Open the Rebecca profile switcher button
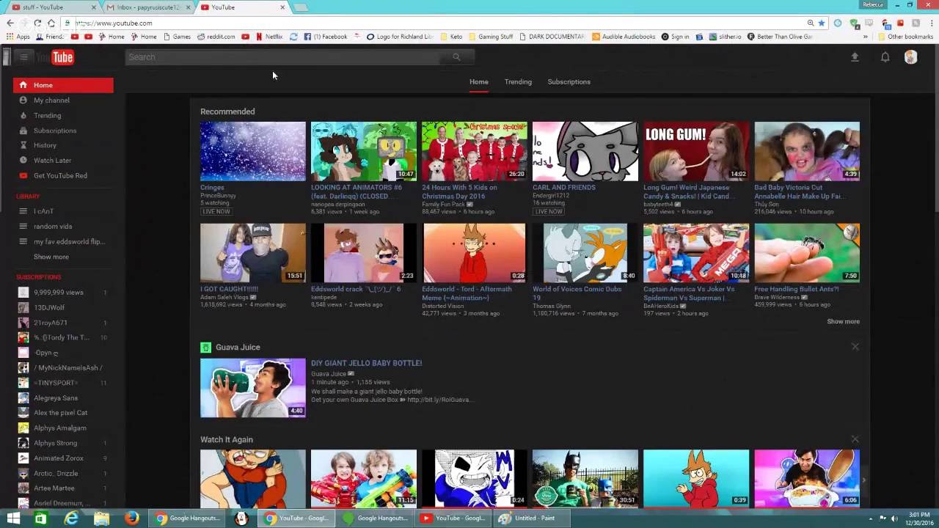The width and height of the screenshot is (939, 528). coord(873,4)
